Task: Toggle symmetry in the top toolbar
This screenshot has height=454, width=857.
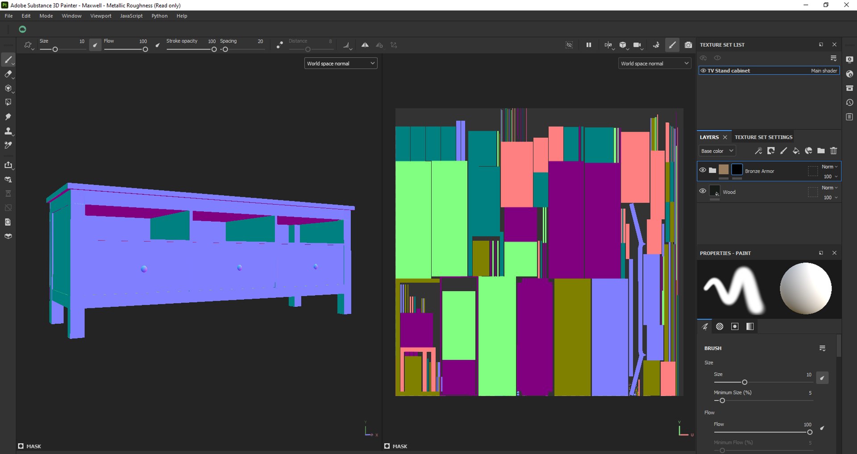Action: click(365, 45)
